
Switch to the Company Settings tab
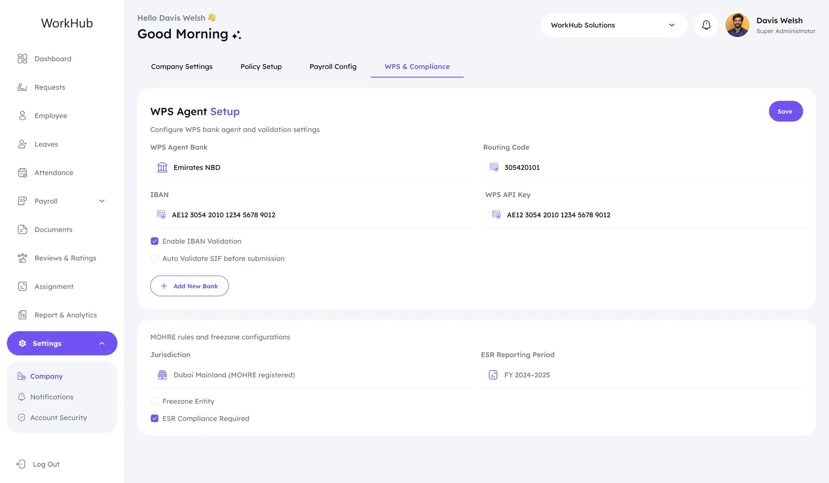coord(182,66)
